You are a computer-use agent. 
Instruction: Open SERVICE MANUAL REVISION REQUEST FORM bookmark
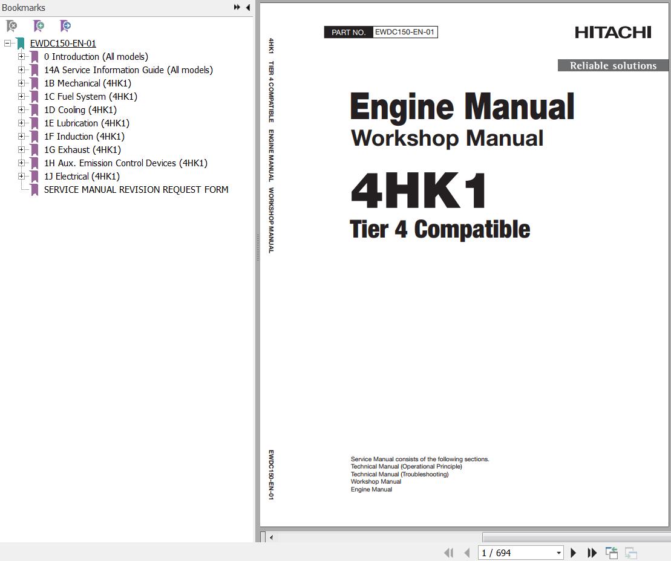click(x=136, y=189)
